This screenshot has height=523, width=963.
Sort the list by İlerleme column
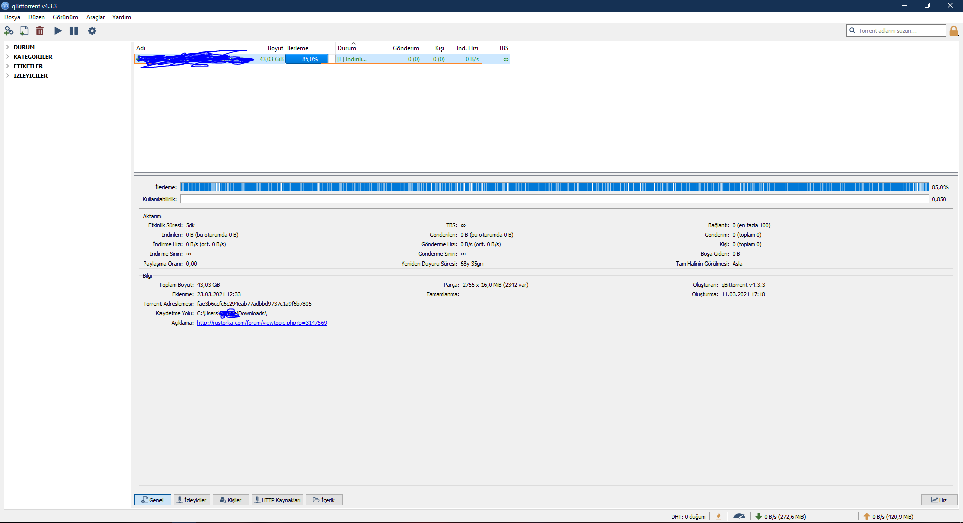pyautogui.click(x=310, y=48)
